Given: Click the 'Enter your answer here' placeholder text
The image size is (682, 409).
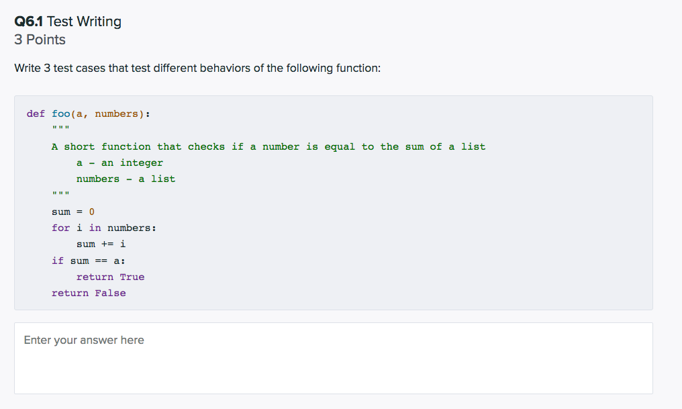Looking at the screenshot, I should click(x=83, y=340).
